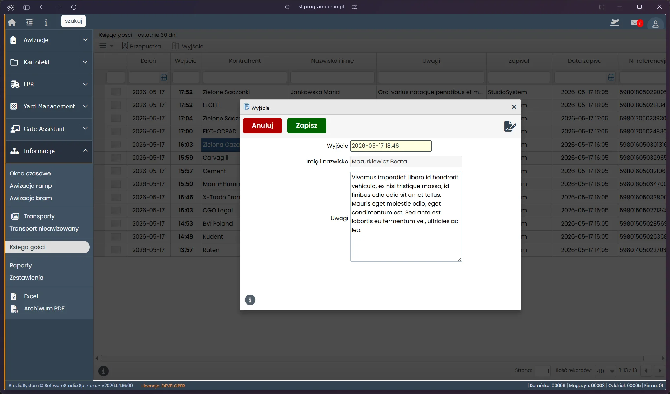Click the Imię i nazwisko field
Image resolution: width=670 pixels, height=394 pixels.
pos(406,162)
